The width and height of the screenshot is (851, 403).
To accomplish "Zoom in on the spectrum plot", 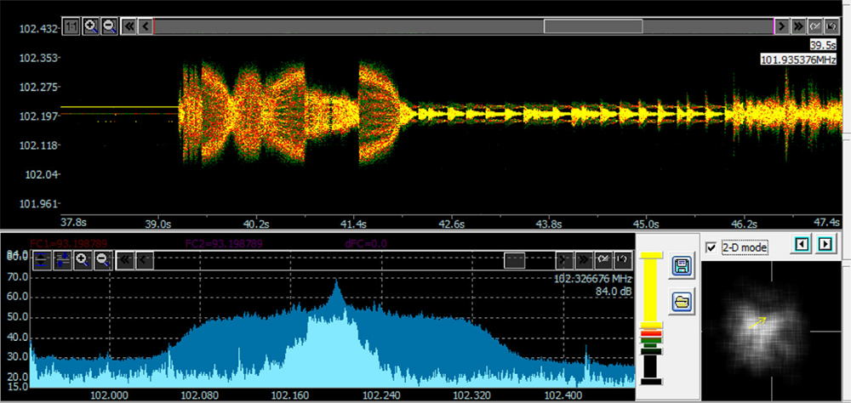I will [x=83, y=261].
